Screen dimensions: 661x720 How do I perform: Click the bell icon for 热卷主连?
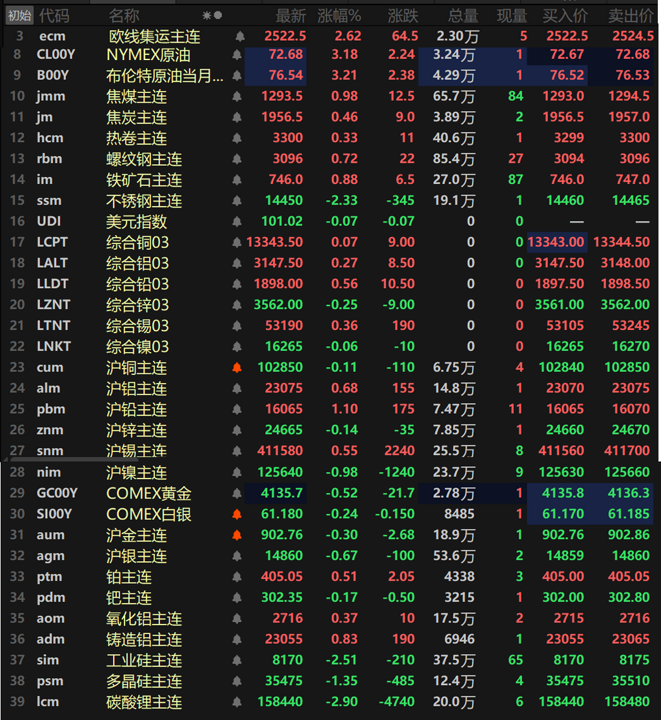coord(237,138)
